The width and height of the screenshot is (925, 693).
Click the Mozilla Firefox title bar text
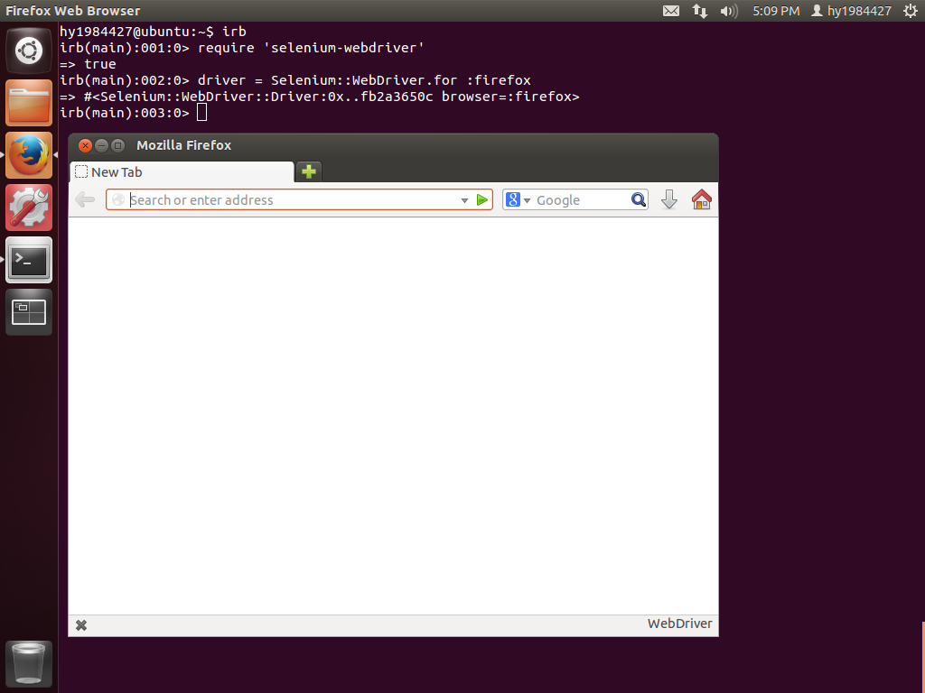tap(184, 145)
